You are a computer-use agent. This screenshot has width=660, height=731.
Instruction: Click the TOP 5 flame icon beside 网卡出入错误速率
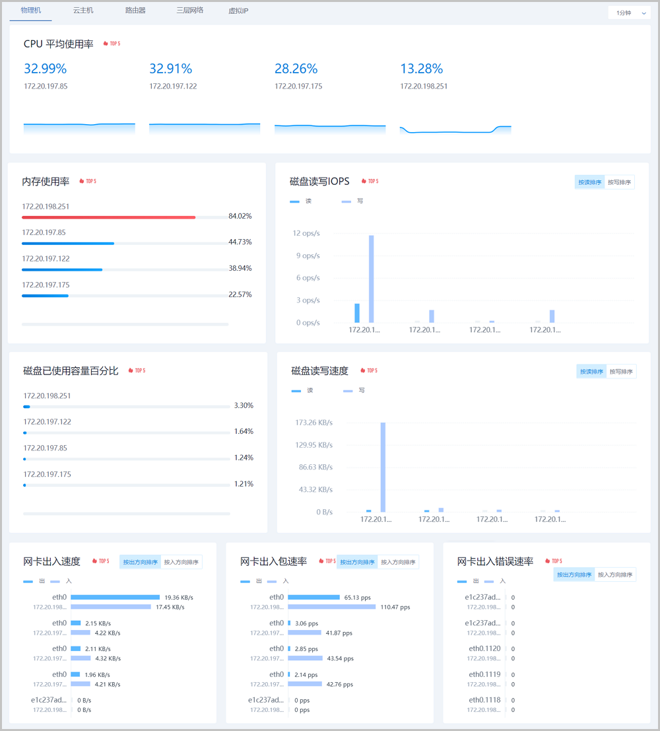point(547,561)
